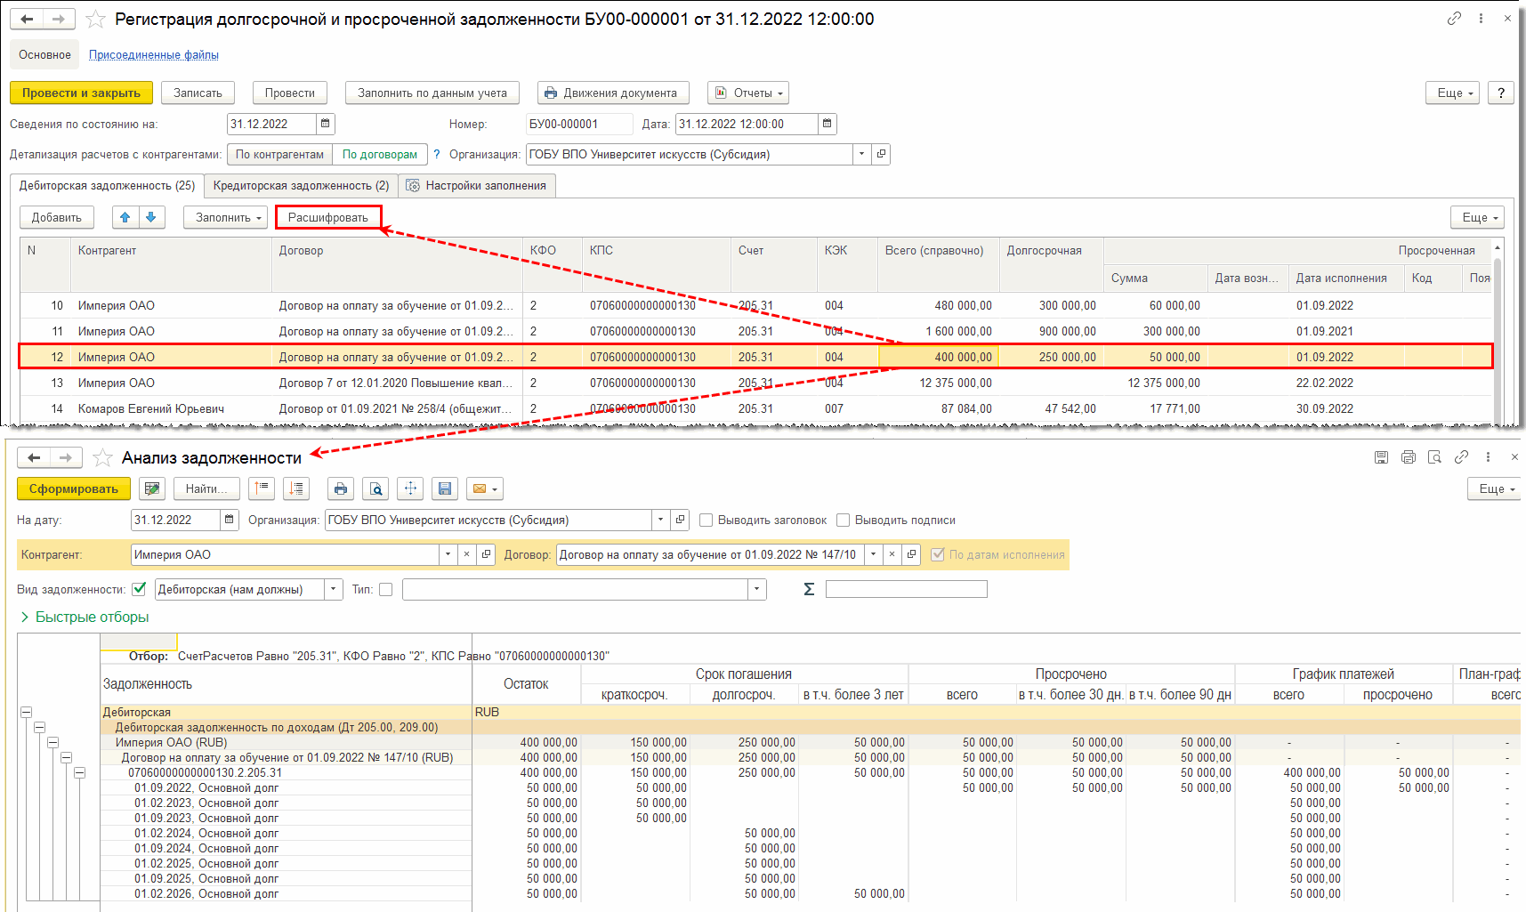Expand the Контрагент dropdown list
1526x912 pixels.
point(448,554)
